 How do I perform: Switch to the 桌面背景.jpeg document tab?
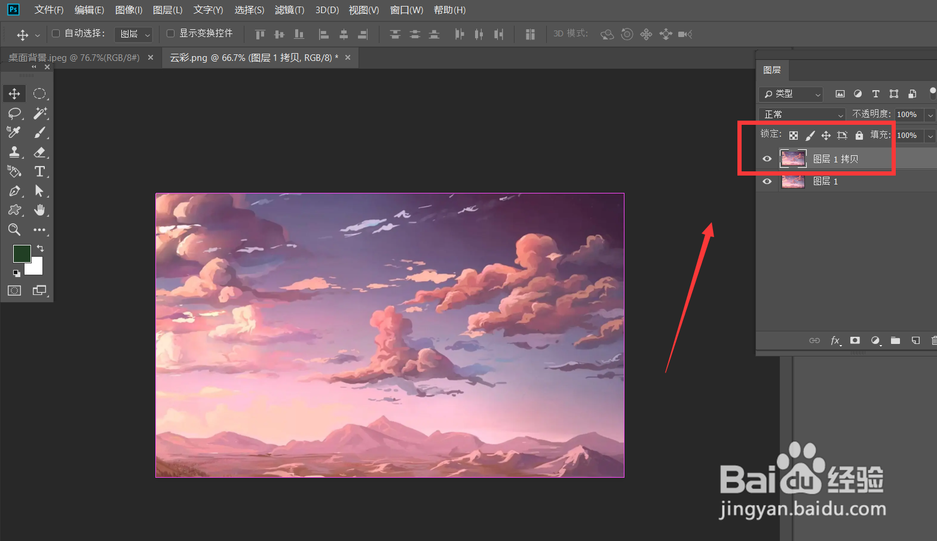(x=74, y=57)
